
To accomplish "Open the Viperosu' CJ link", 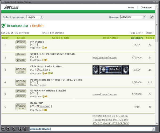I will pos(45,106).
